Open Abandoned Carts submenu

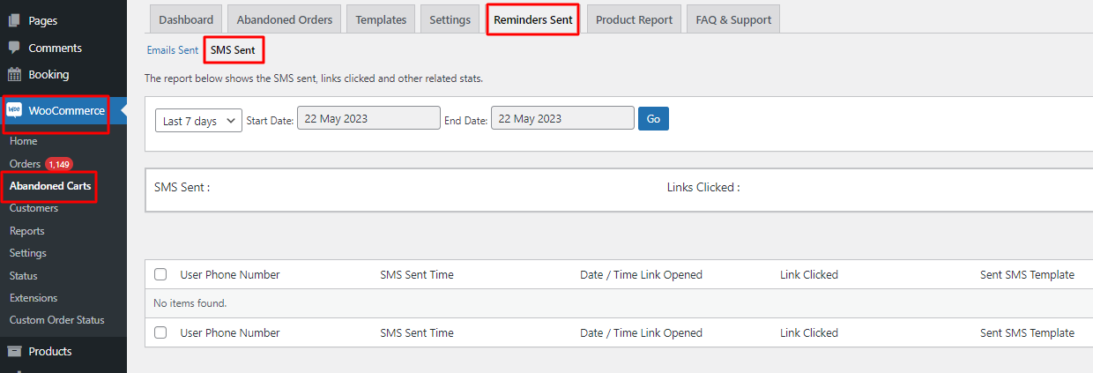(x=50, y=186)
